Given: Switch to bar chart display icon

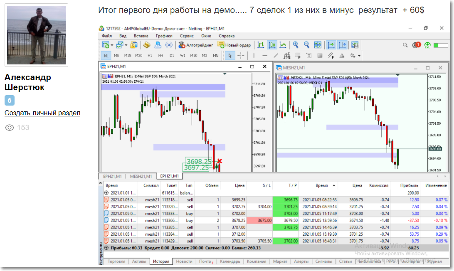Looking at the screenshot, I should coord(261,45).
